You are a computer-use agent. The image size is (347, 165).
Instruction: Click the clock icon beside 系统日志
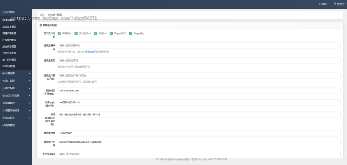(3, 118)
